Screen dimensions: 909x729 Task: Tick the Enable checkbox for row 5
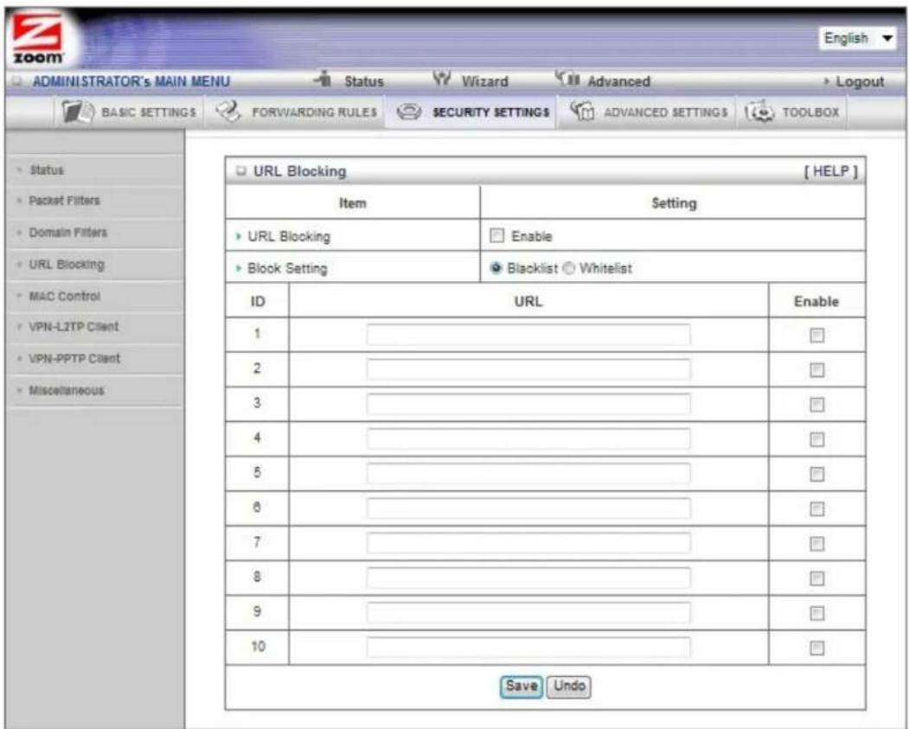point(816,474)
